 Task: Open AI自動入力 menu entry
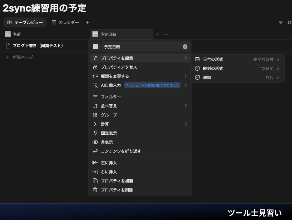(x=140, y=85)
